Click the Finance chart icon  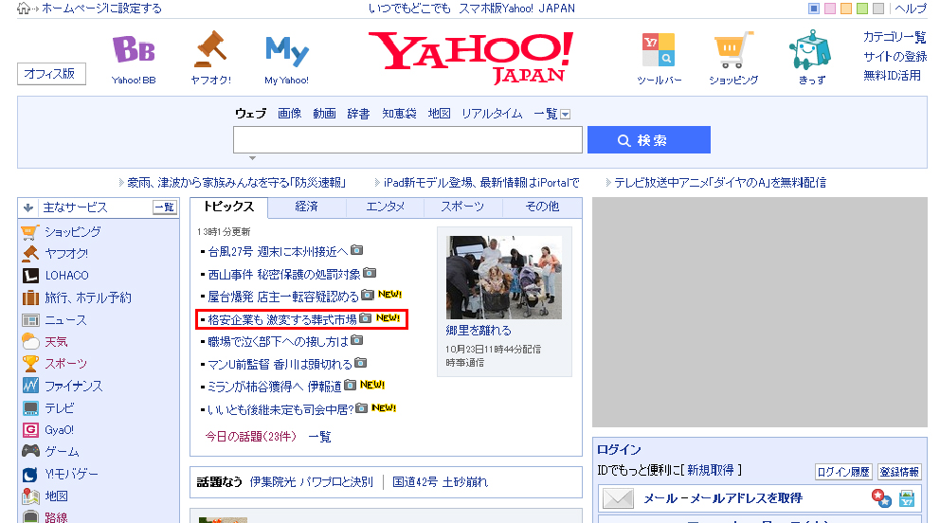click(30, 386)
